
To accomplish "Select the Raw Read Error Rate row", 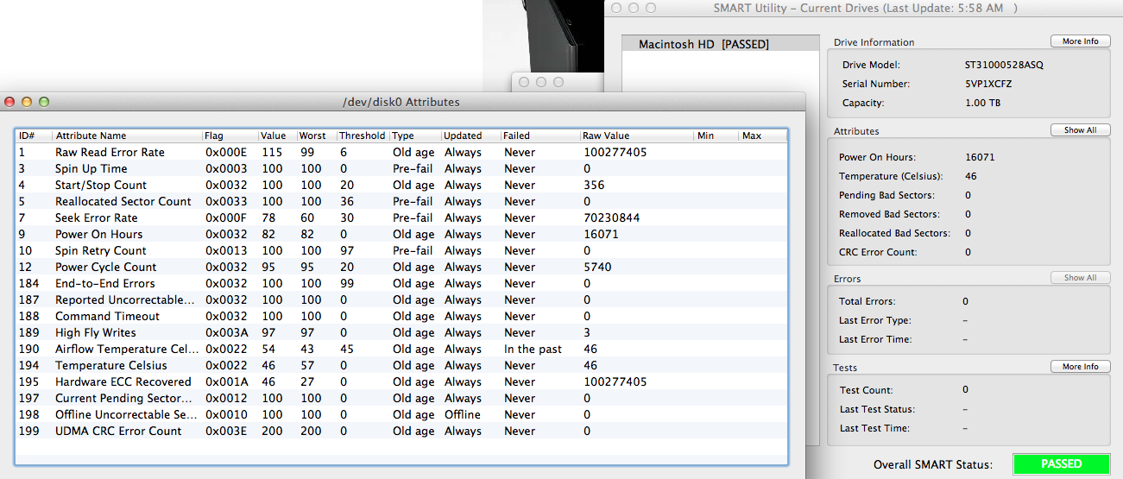I will (x=401, y=152).
